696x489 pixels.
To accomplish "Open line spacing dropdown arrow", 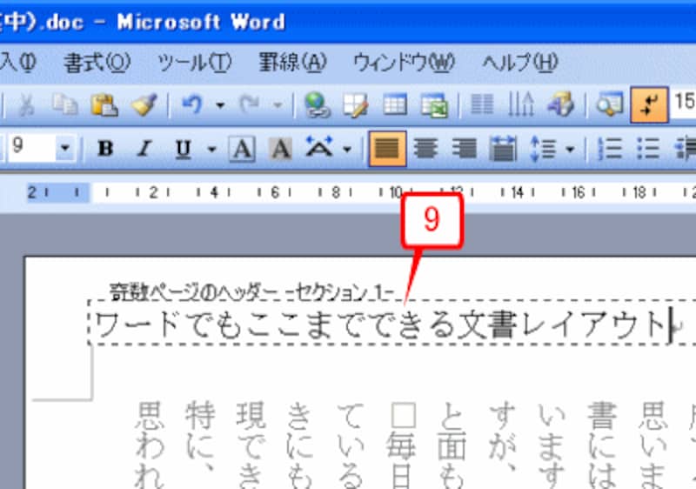I will point(570,149).
